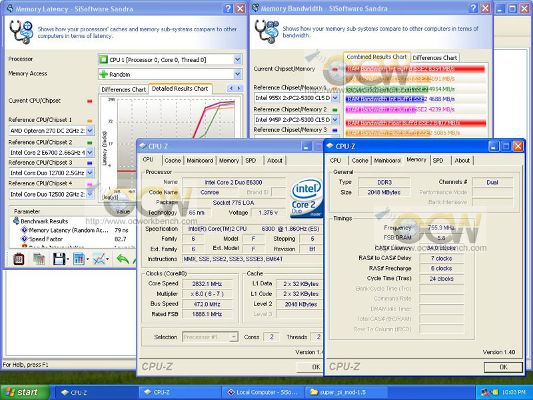Viewport: 533px width, 400px height.
Task: Open Memory tab in left CPU-Z window
Action: [x=229, y=161]
